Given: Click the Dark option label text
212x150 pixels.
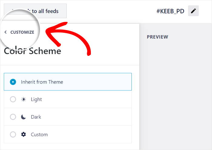Looking at the screenshot, I should pos(36,117).
